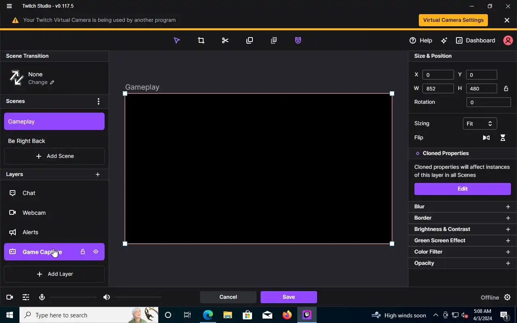Screen dimensions: 517x323
Task: Click the camera icon in the bottom bar
Action: click(10, 297)
